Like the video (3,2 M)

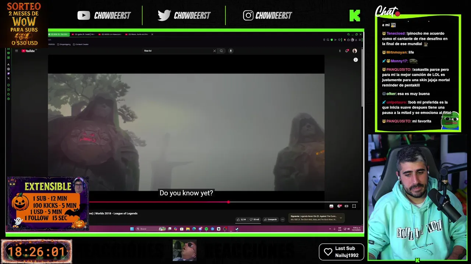coord(241,220)
